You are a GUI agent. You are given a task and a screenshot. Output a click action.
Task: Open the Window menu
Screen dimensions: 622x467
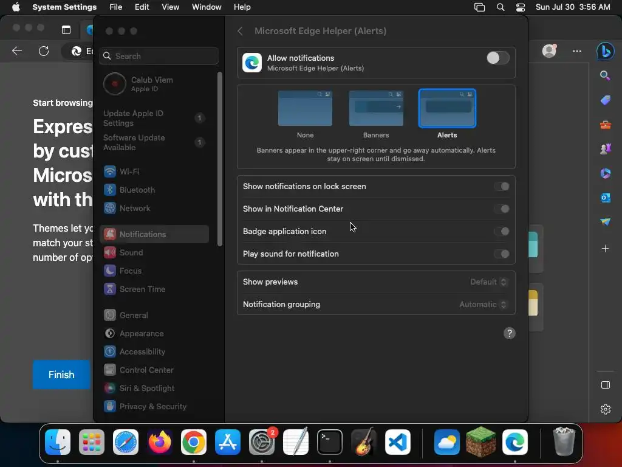(207, 7)
